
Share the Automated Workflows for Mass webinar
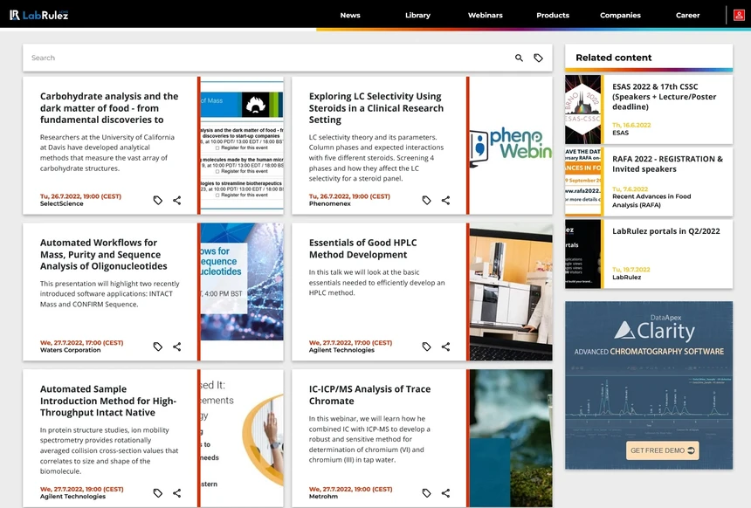[x=176, y=347]
